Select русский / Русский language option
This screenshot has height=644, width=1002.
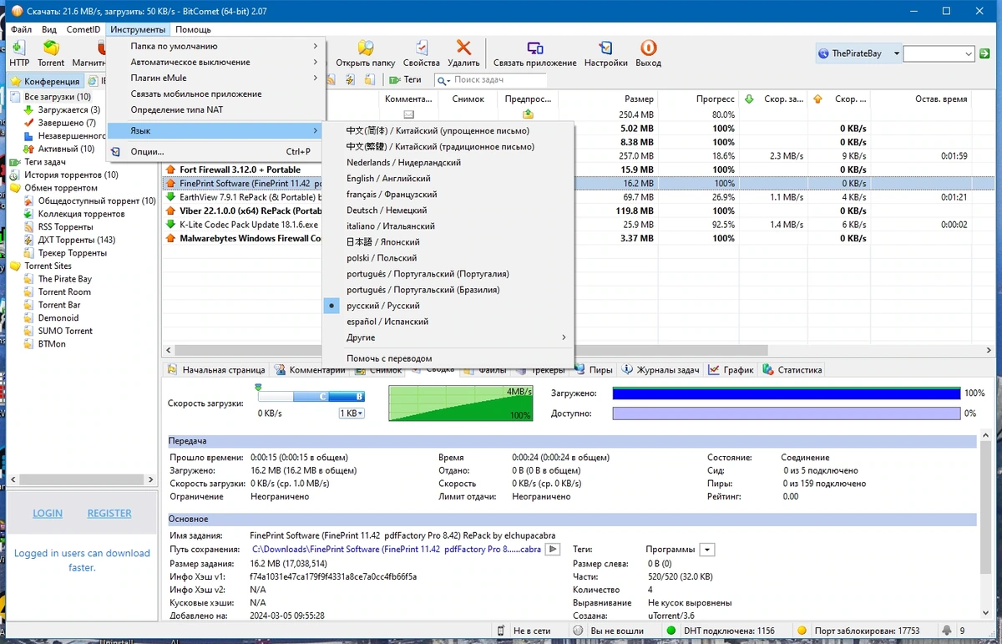click(448, 306)
